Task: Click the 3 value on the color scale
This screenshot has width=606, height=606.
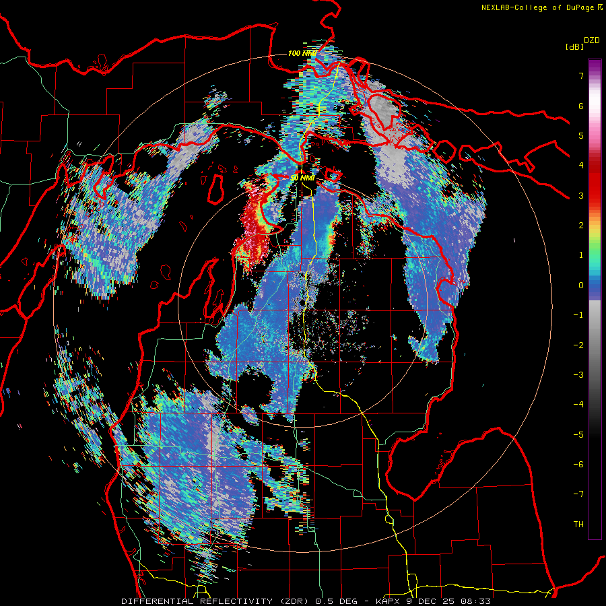Action: coord(581,195)
